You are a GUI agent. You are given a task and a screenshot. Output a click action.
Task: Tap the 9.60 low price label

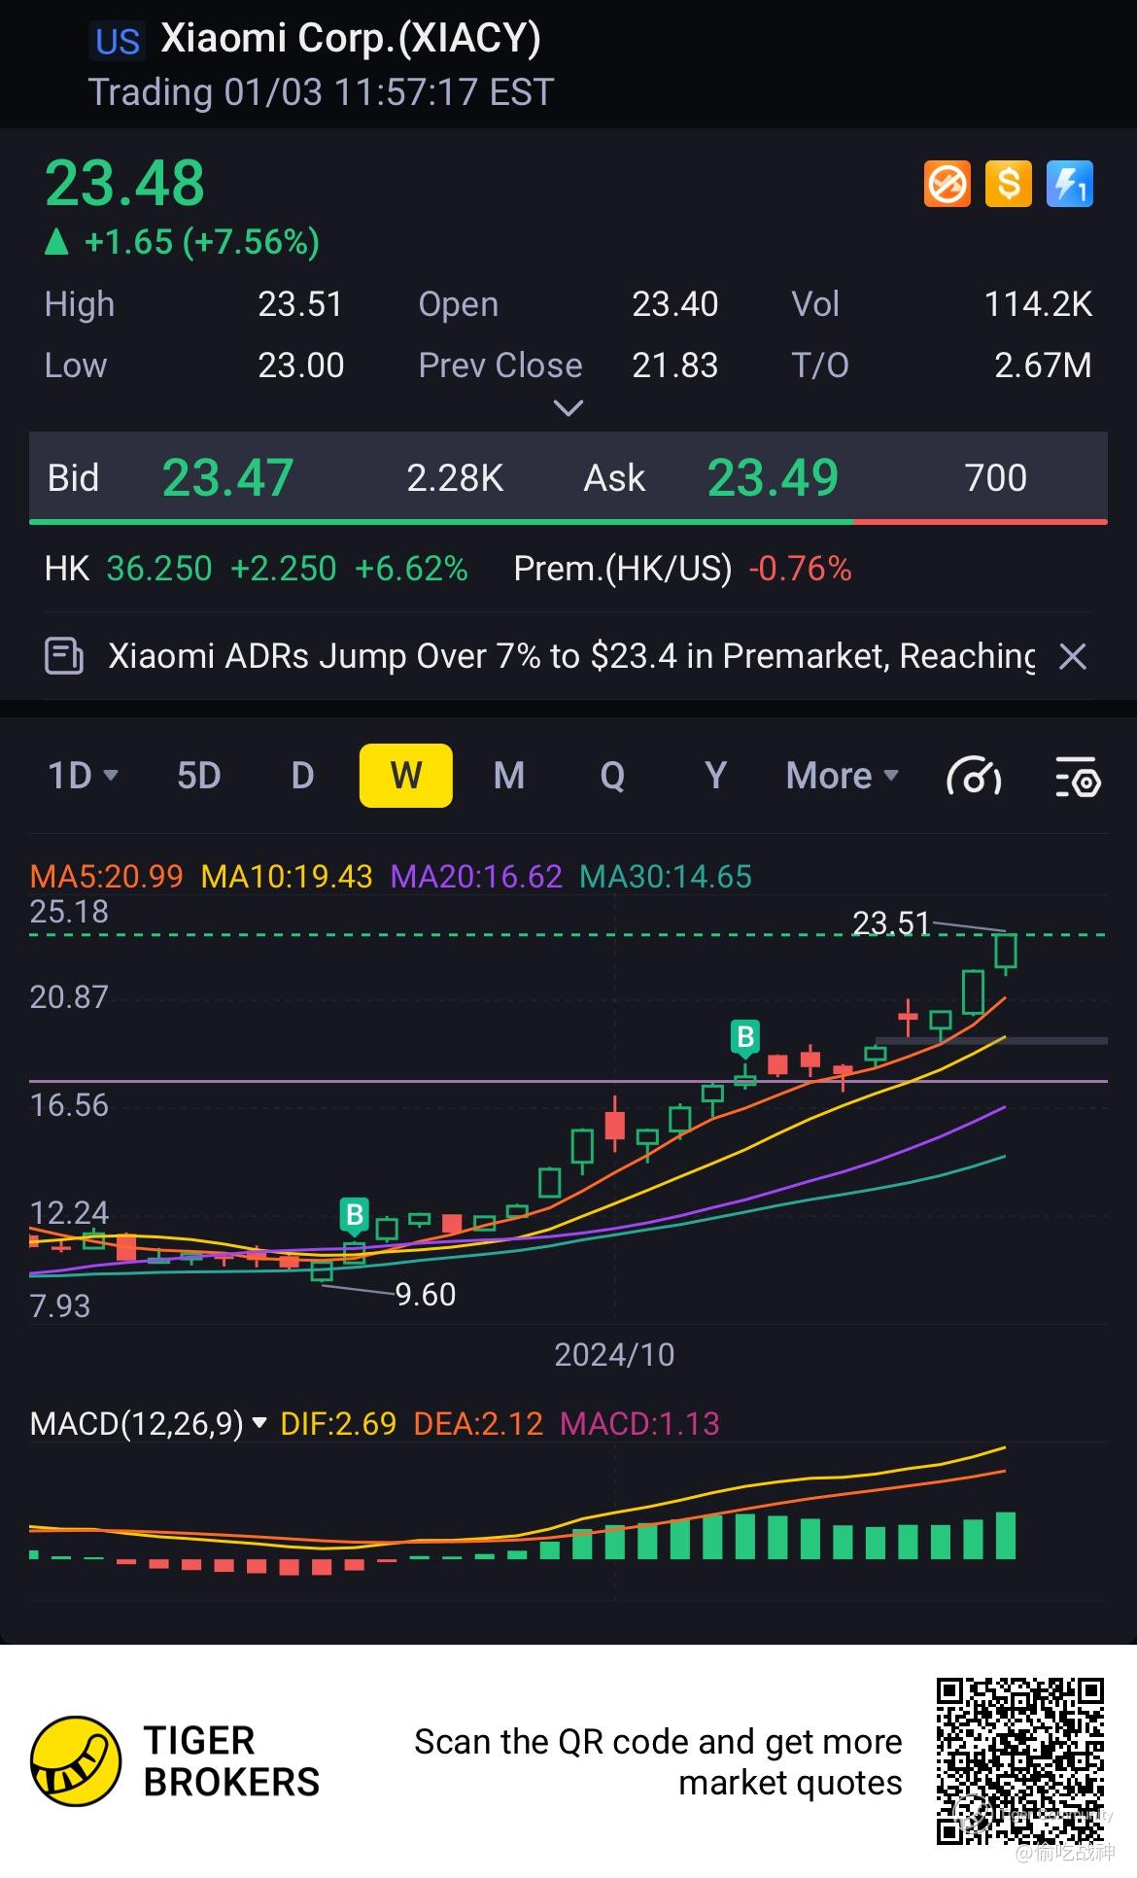coord(426,1295)
